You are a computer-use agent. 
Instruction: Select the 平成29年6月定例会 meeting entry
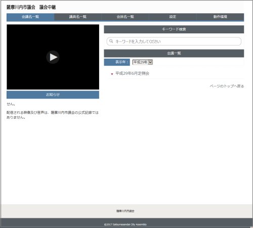coord(132,73)
